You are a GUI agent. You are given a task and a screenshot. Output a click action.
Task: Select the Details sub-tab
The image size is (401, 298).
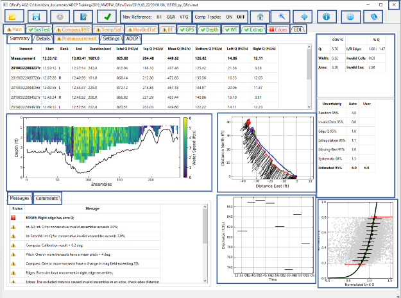[x=43, y=38]
